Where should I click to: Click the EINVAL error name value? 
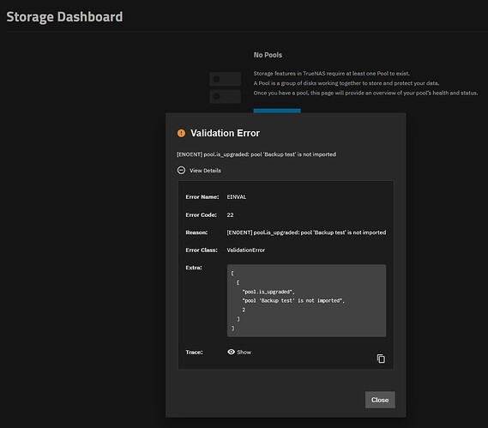click(237, 197)
